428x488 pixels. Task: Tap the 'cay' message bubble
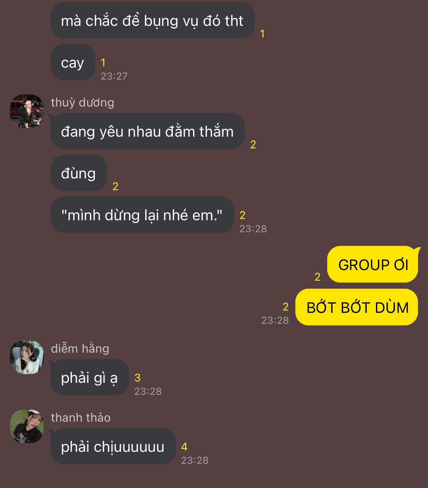coord(73,62)
